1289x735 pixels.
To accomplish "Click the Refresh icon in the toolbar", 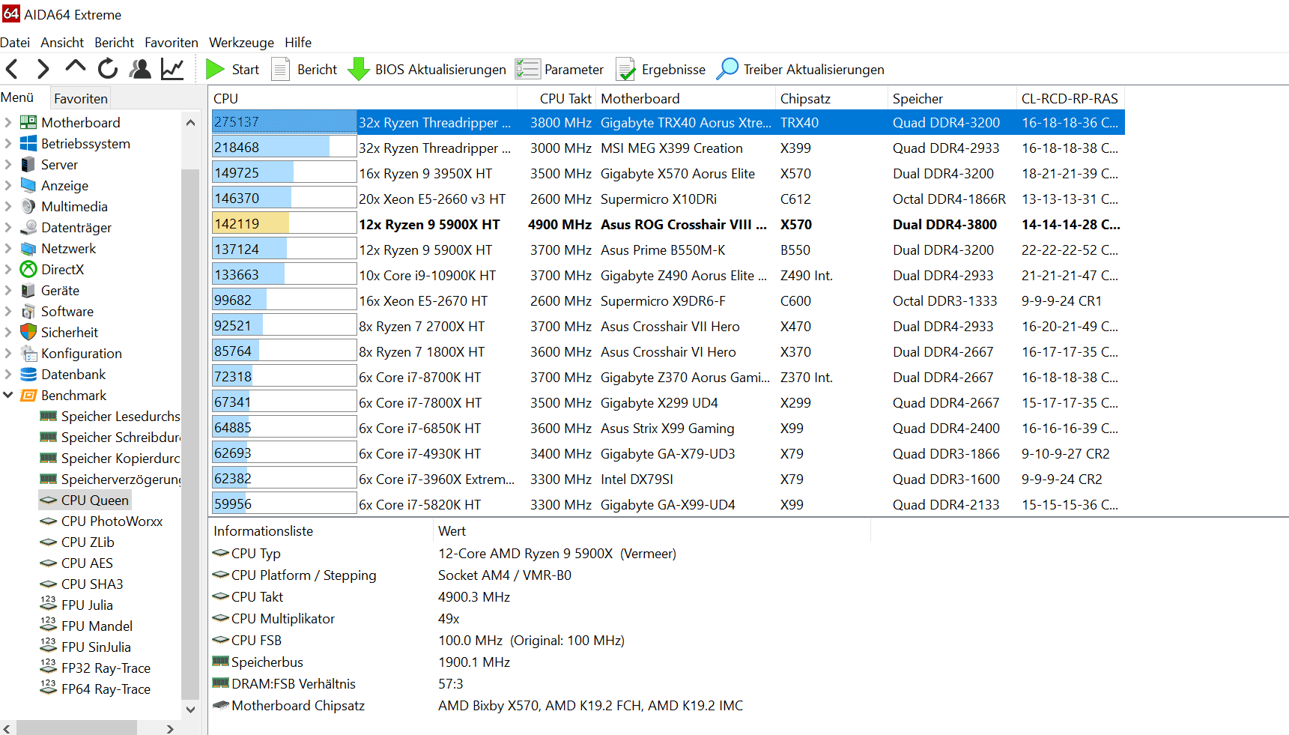I will click(x=108, y=69).
